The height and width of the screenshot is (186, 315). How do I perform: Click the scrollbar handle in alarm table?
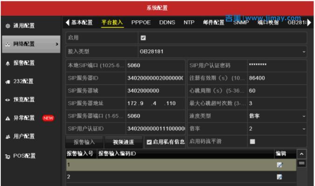tap(301, 163)
